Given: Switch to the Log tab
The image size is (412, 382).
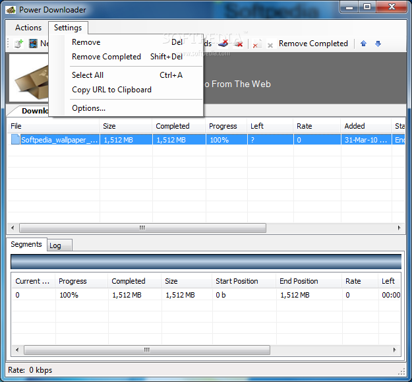Looking at the screenshot, I should tap(59, 245).
